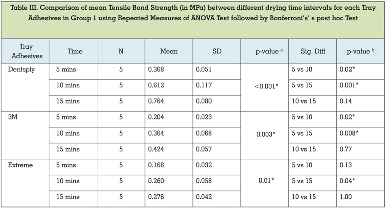Viewport: 386px width, 208px height.
Task: Select the 1.00 post hoc p-value
Action: 346,197
